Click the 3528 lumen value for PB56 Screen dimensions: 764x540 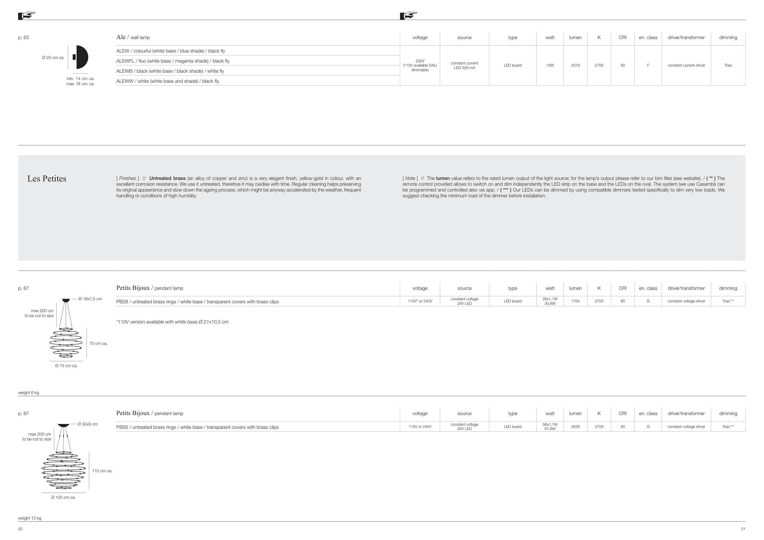click(575, 427)
